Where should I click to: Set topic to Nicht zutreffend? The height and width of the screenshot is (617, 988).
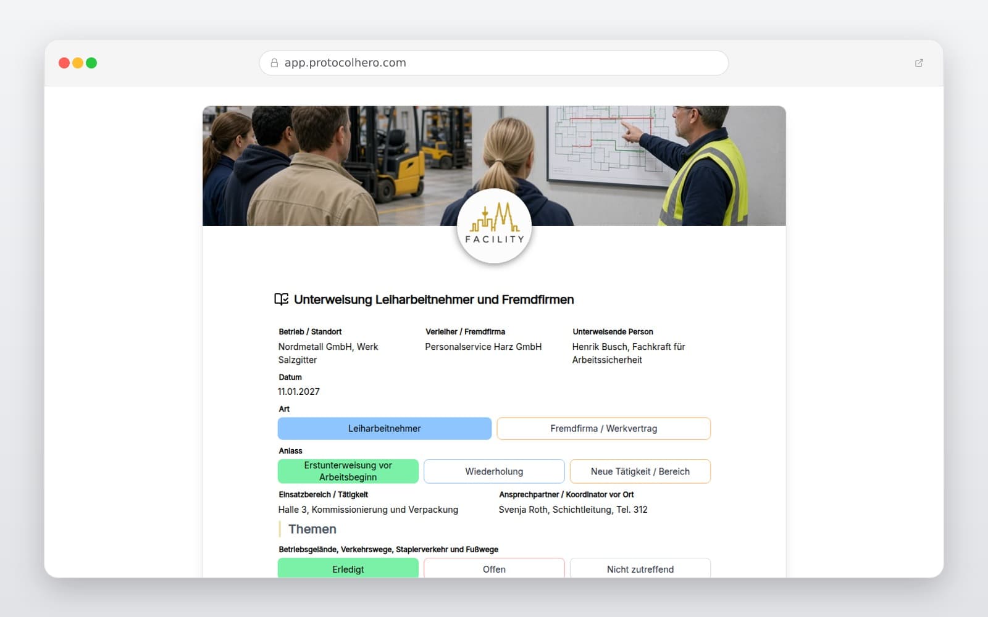(x=640, y=568)
